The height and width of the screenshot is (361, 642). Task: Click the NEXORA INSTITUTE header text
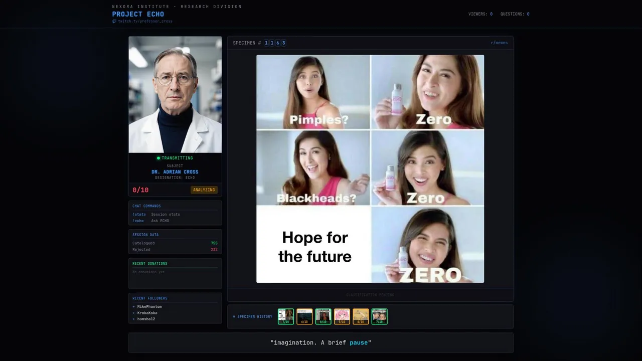[177, 7]
